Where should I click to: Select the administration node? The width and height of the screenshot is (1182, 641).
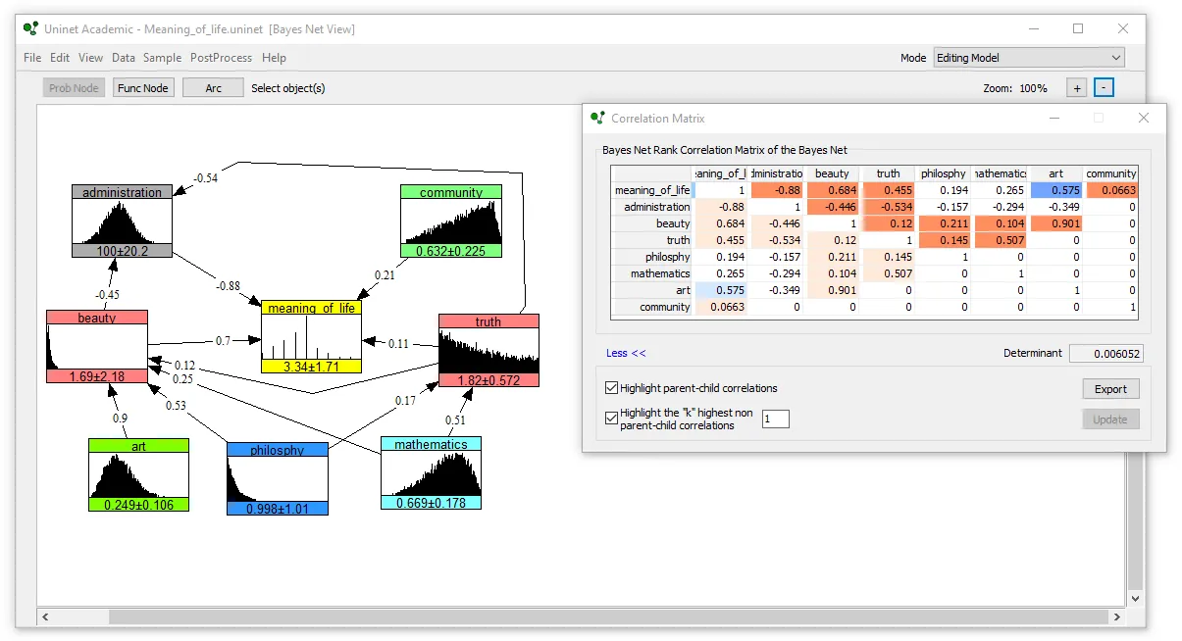122,222
